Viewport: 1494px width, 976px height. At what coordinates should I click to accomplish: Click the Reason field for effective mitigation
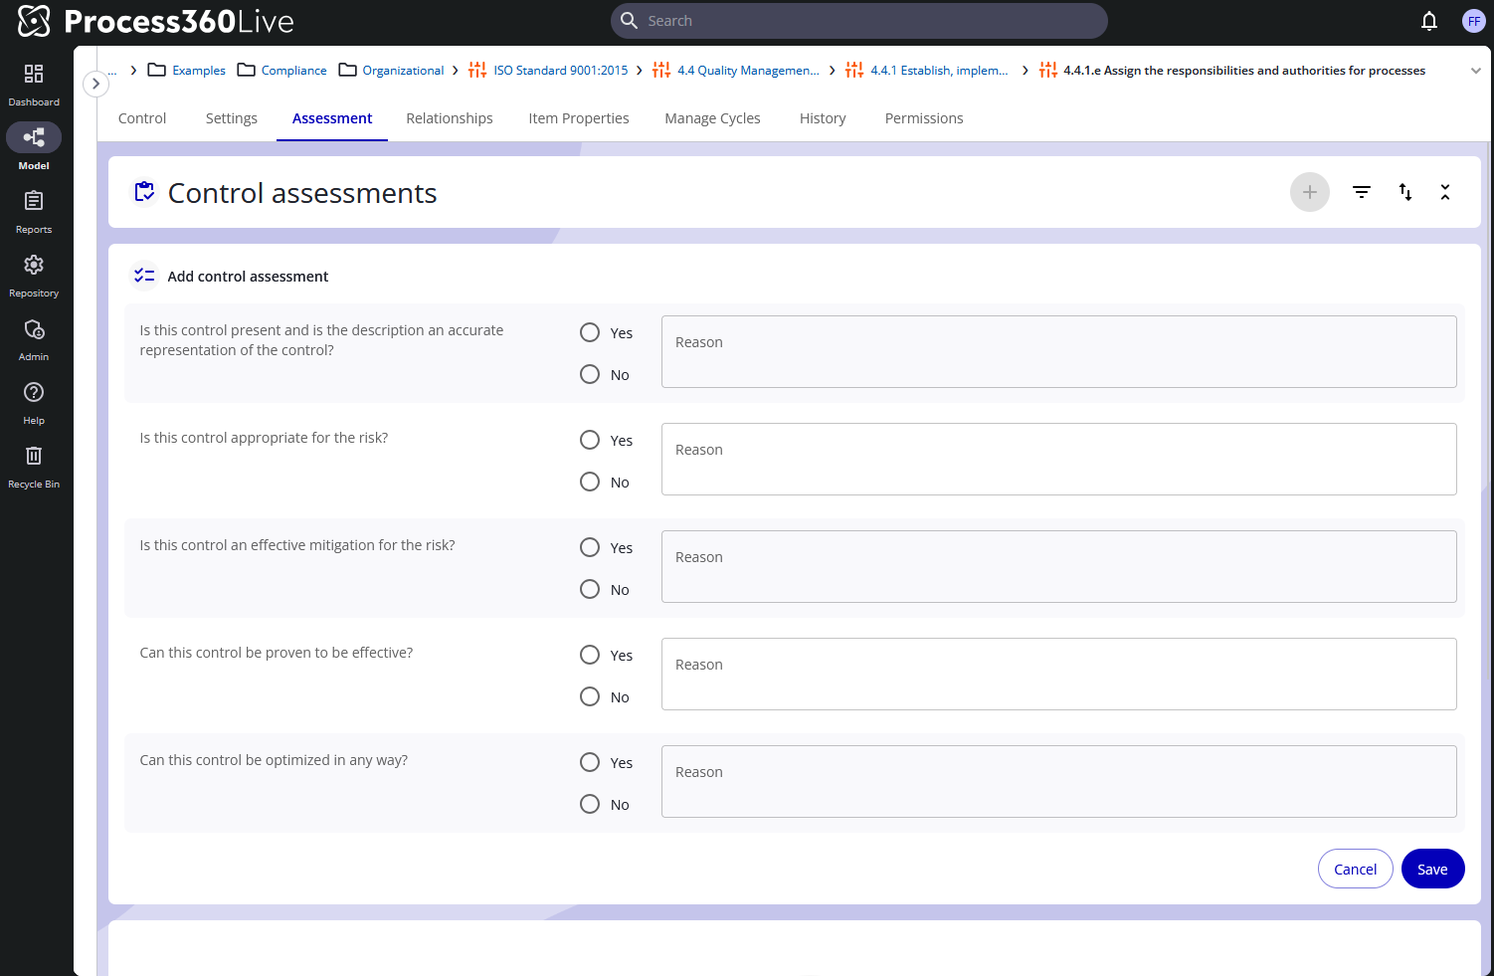1058,566
